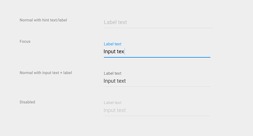Click the gray underline of the hint text field
This screenshot has height=136, width=253.
click(158, 28)
